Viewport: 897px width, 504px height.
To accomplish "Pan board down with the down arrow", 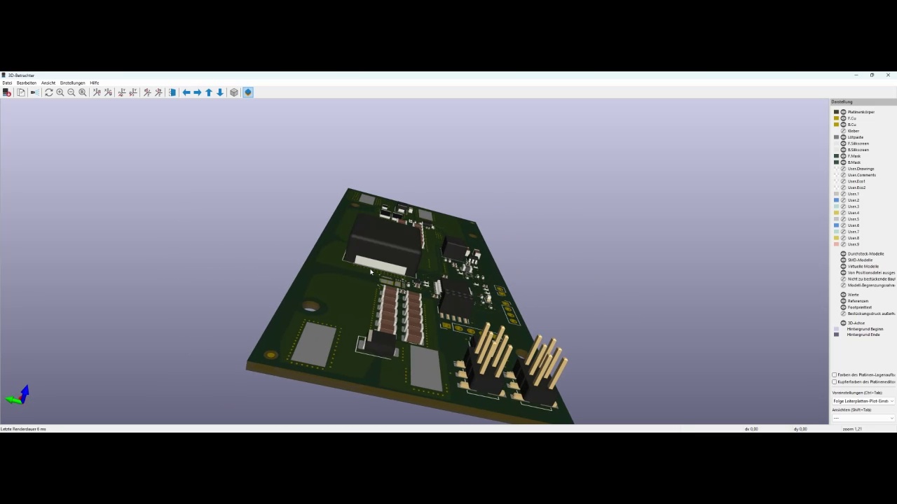I will click(x=220, y=92).
